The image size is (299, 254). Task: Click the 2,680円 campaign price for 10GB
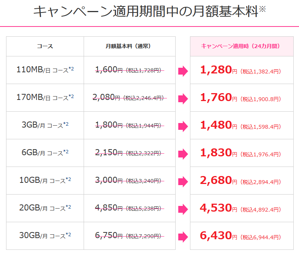(218, 181)
